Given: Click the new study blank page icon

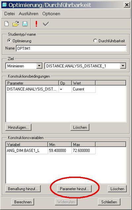Looking at the screenshot, I should pos(7,24).
